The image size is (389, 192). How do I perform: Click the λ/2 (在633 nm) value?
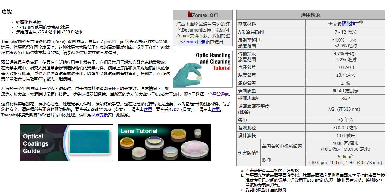coord(345,109)
